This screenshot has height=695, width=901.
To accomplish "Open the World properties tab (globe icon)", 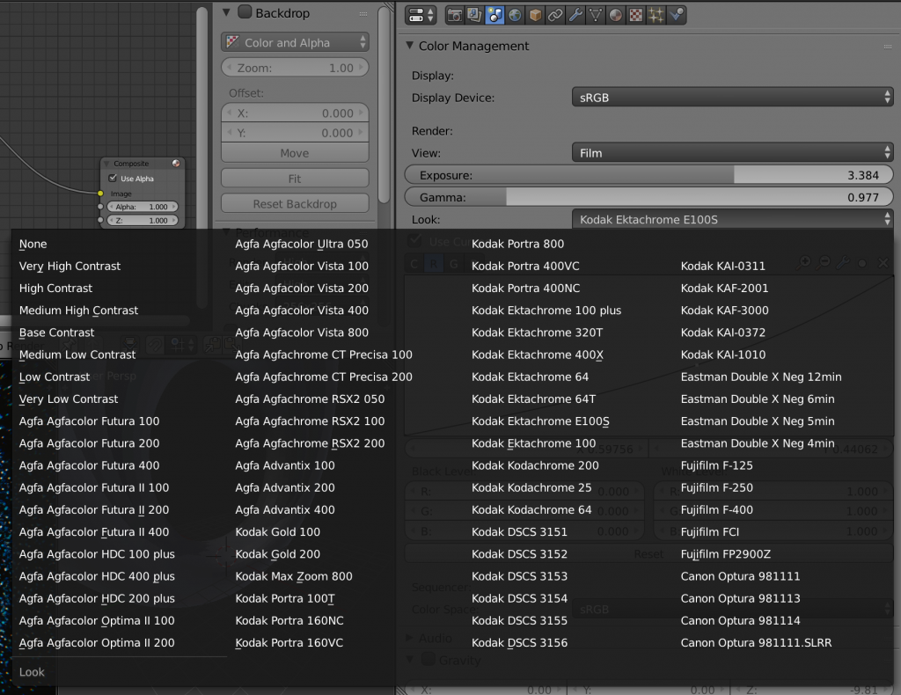I will click(515, 15).
